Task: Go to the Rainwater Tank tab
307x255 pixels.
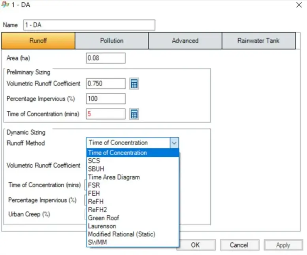Action: pyautogui.click(x=258, y=41)
